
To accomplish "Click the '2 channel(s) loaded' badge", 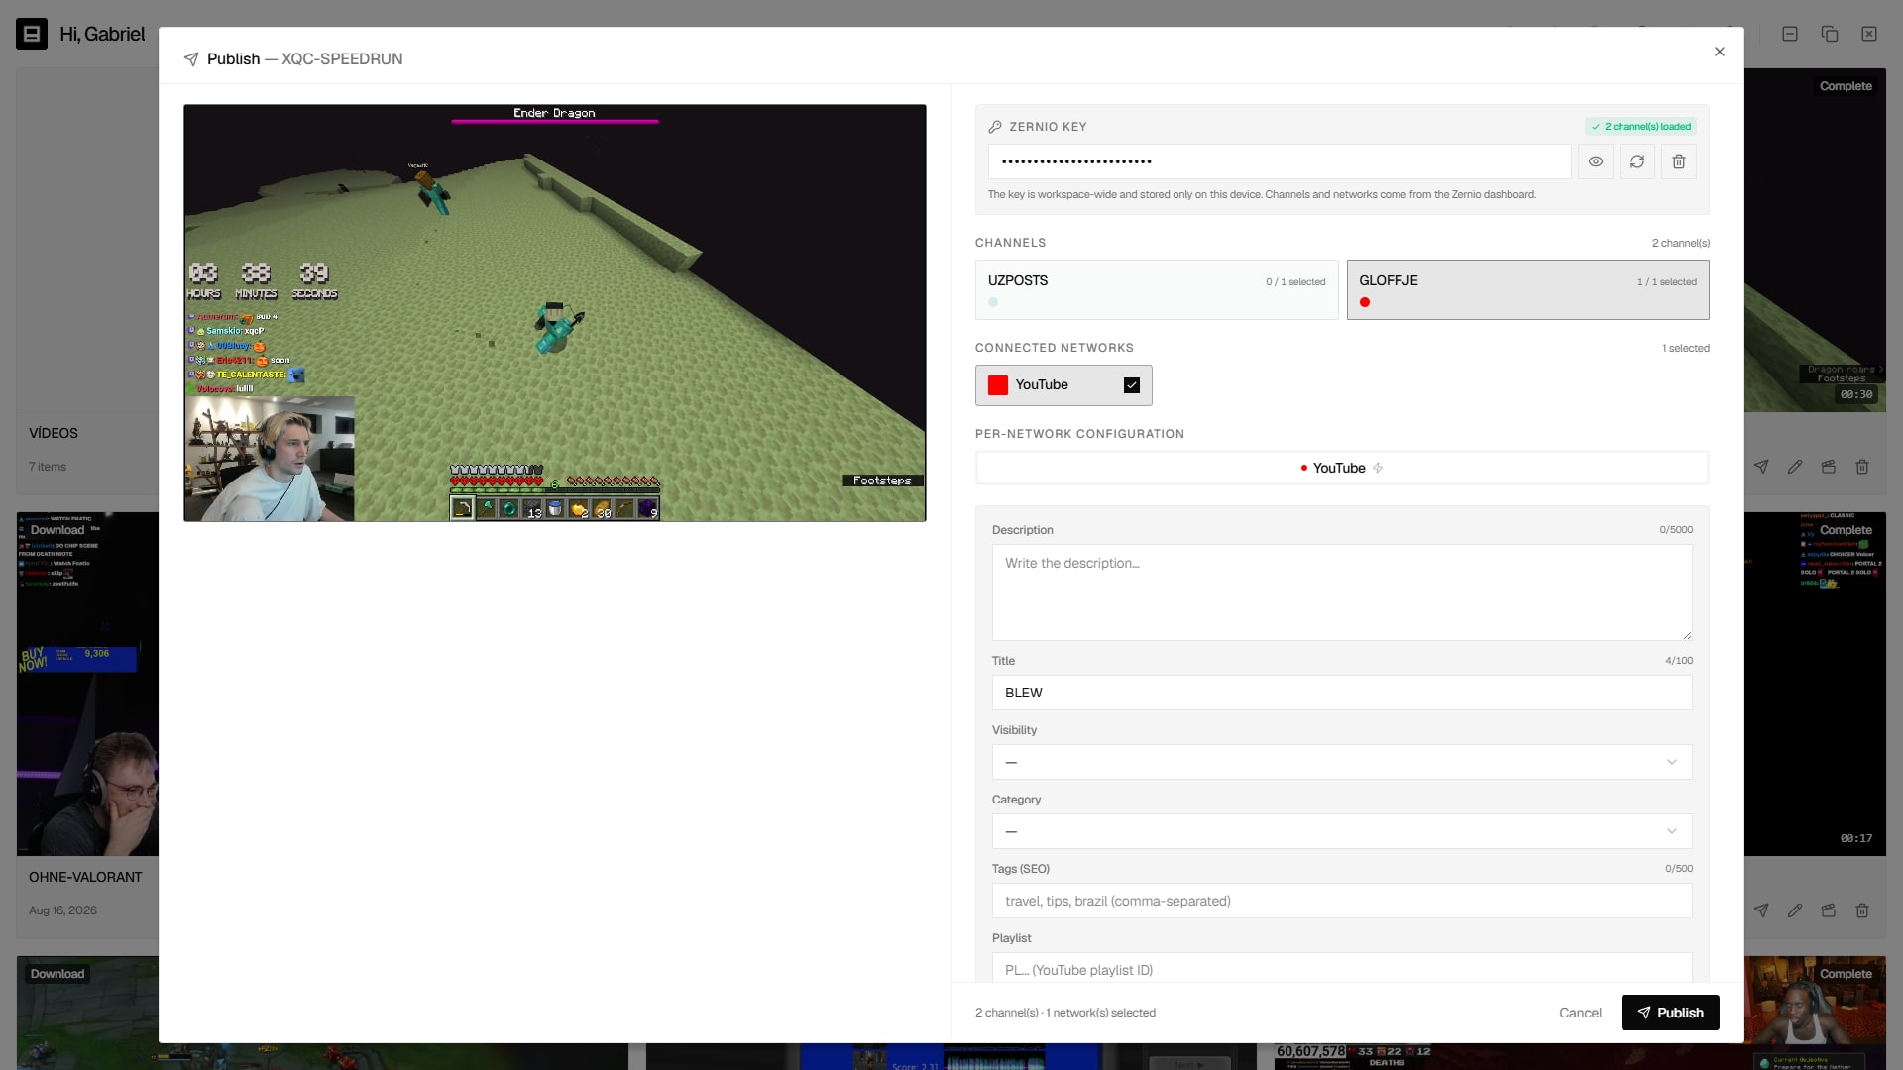I will point(1640,127).
